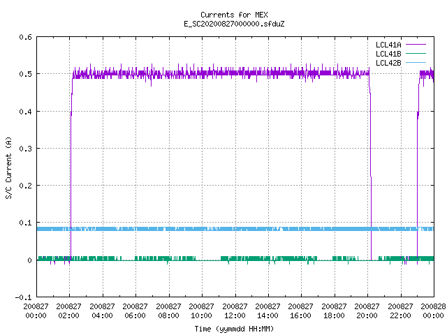Click the 0.2 y-axis tick label
This screenshot has width=447, height=335.
[25, 186]
